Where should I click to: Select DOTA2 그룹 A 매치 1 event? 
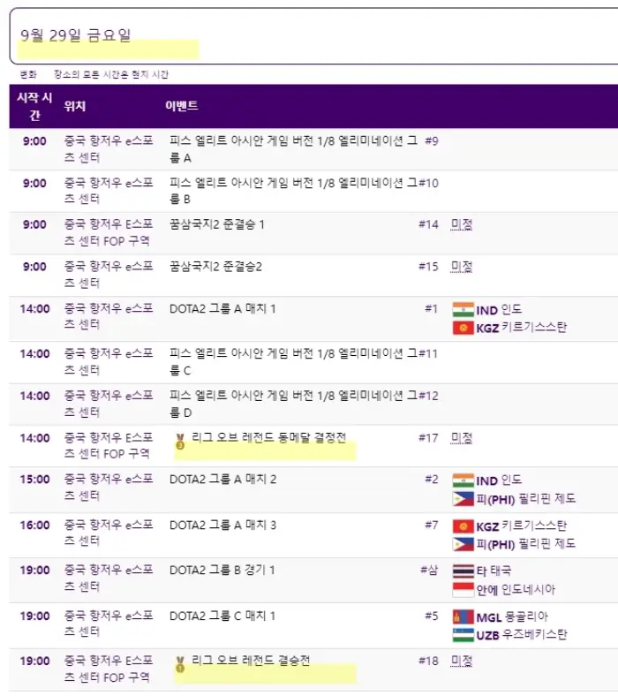222,309
